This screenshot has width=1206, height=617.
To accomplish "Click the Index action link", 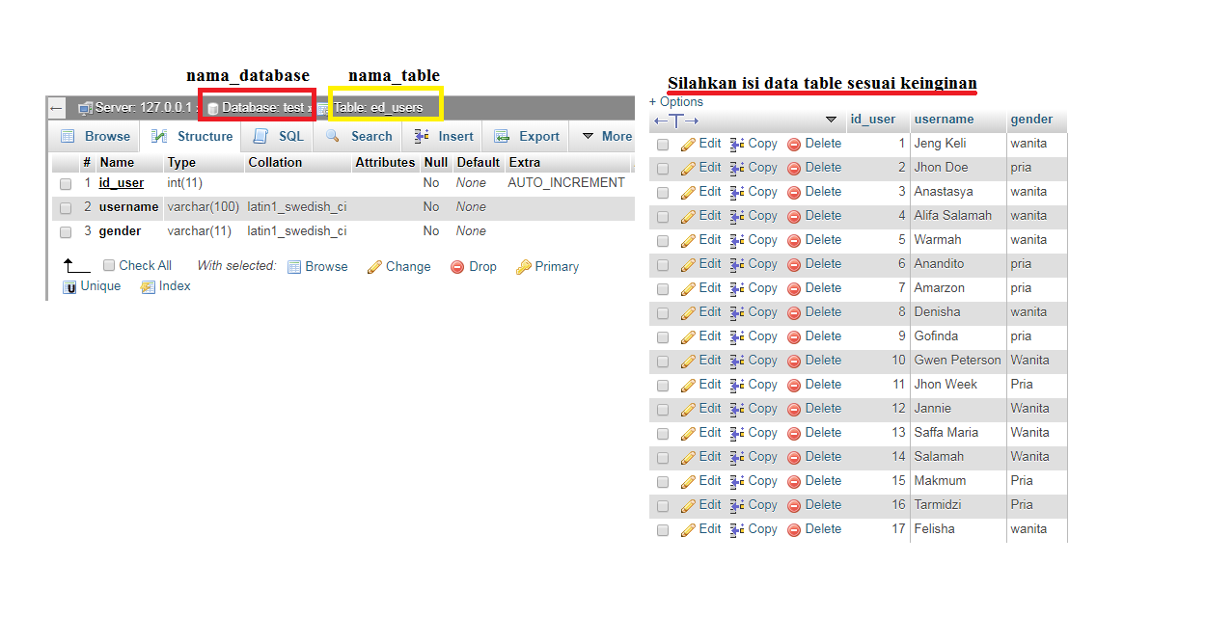I will tap(166, 286).
